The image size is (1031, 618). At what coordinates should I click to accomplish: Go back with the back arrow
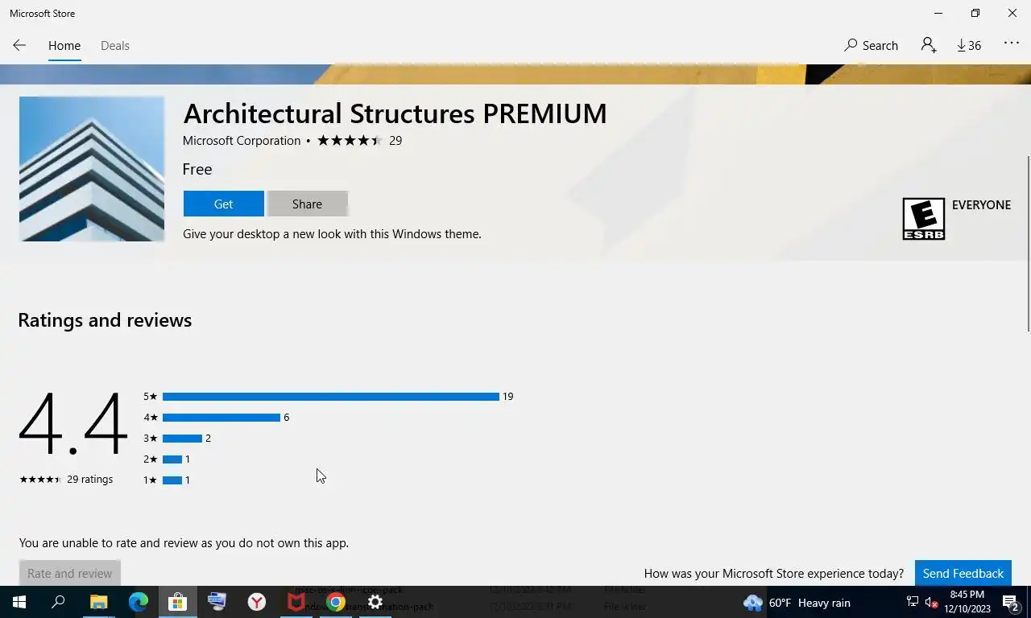click(19, 46)
